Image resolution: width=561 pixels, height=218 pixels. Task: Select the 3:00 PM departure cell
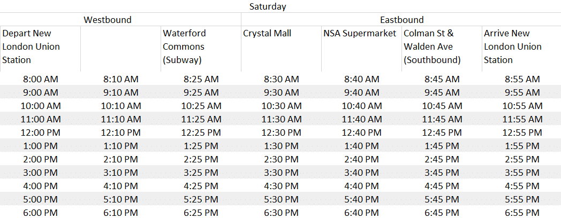pyautogui.click(x=40, y=172)
